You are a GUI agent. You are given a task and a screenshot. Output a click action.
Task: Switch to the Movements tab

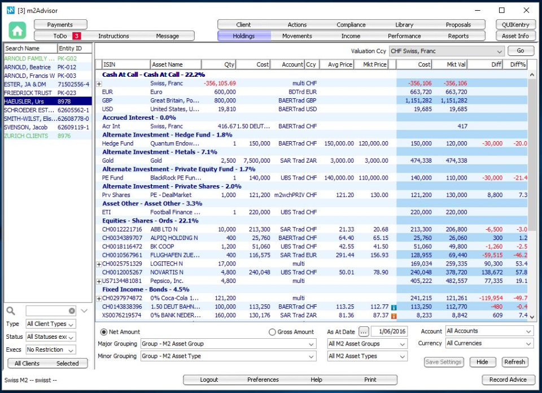click(x=296, y=35)
